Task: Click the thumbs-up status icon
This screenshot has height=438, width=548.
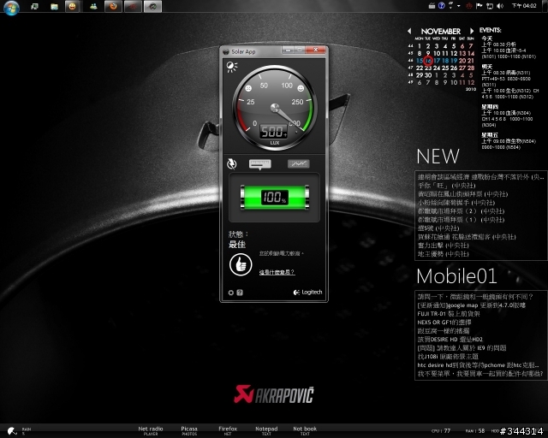Action: 241,264
